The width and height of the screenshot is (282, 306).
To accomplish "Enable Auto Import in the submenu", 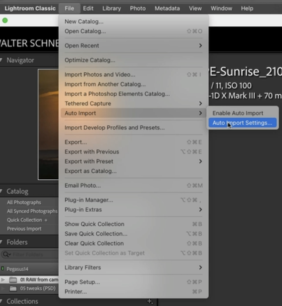I will 238,113.
